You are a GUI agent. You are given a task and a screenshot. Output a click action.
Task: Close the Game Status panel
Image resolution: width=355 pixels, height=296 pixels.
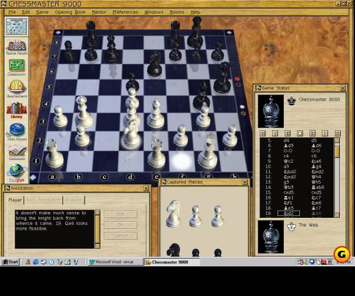point(343,88)
